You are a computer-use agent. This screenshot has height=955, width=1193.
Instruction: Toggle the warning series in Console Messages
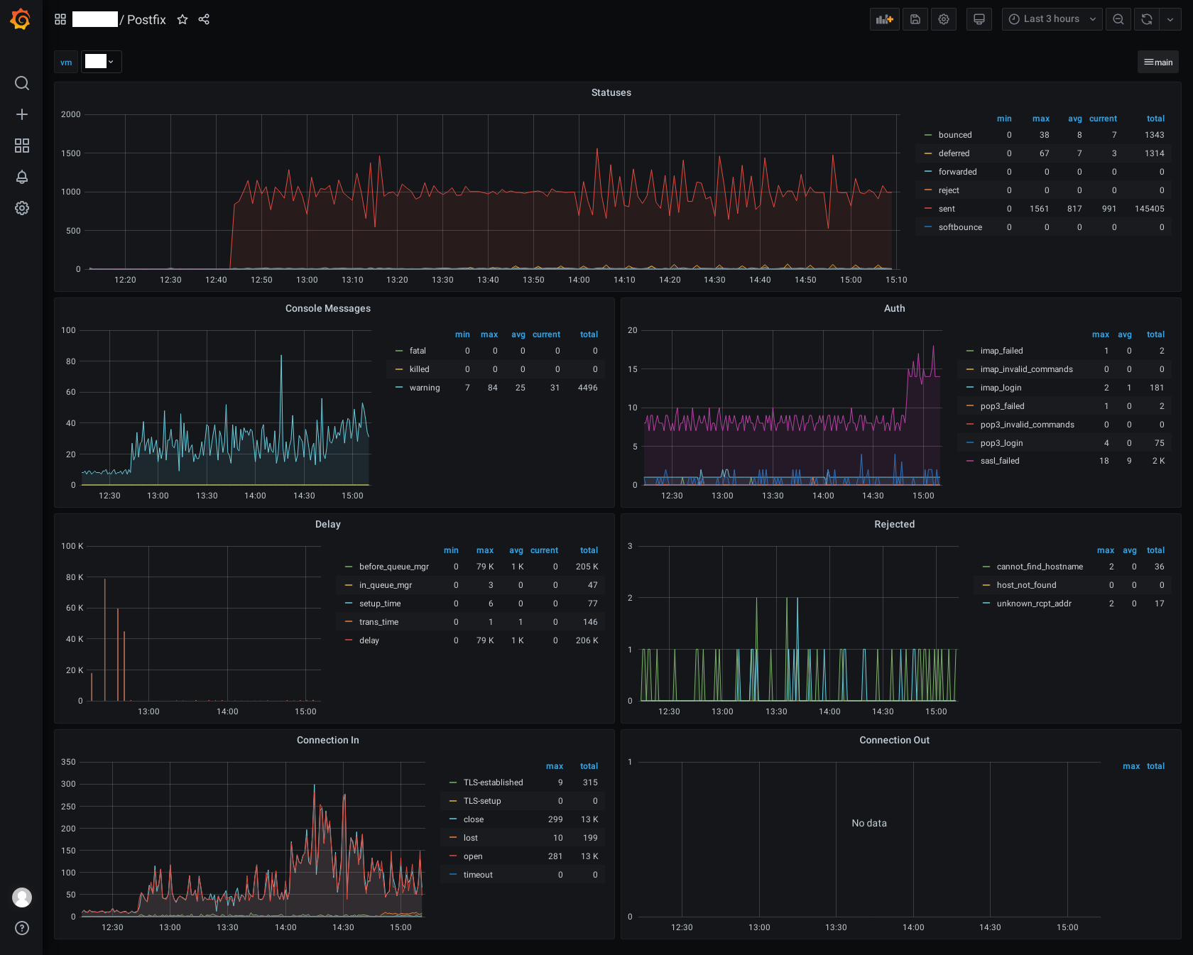(x=425, y=388)
